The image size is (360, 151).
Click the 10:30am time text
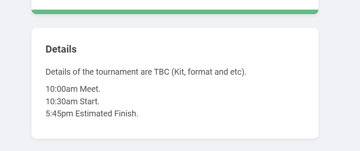pyautogui.click(x=62, y=101)
